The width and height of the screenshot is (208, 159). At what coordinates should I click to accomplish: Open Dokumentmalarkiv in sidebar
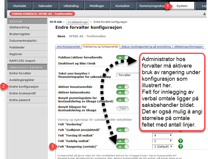click(x=27, y=40)
